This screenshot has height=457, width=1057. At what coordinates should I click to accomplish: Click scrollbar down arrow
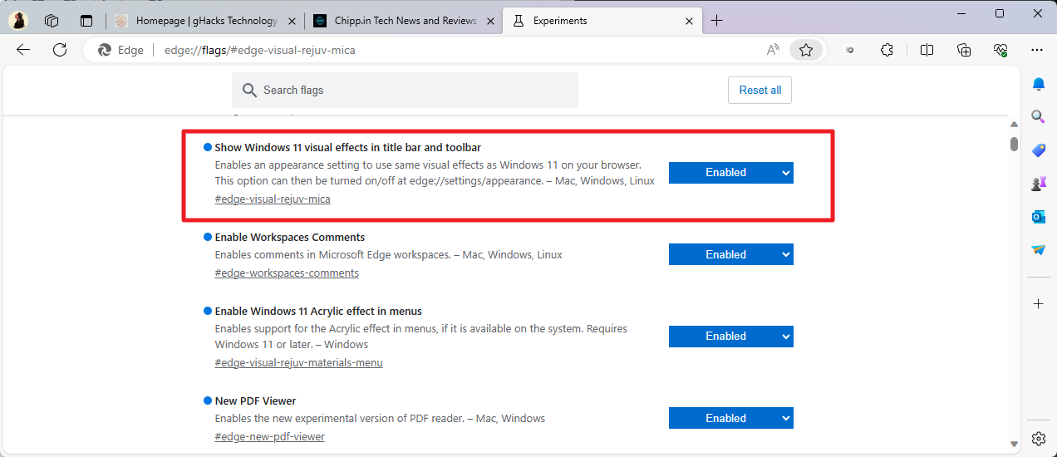(x=1014, y=443)
